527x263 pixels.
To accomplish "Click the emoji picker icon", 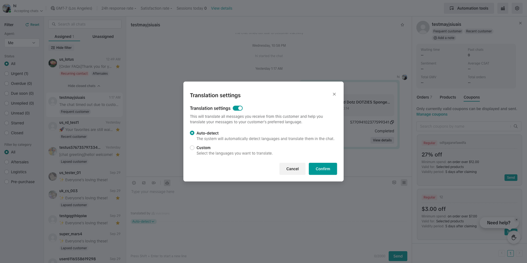I will [x=134, y=183].
